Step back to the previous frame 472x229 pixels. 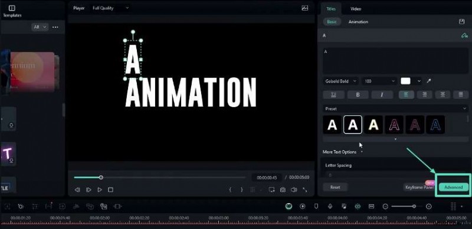pos(77,190)
